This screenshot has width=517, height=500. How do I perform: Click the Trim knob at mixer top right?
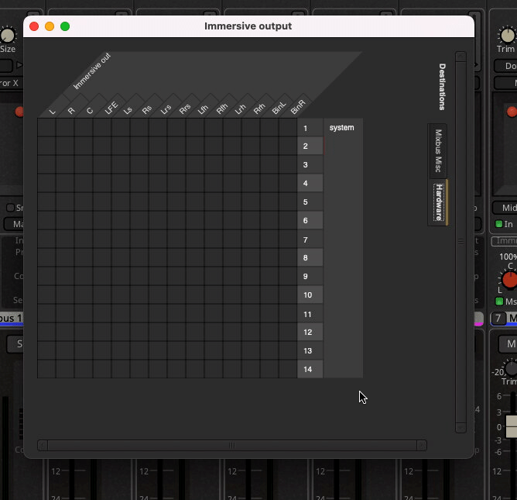point(508,36)
